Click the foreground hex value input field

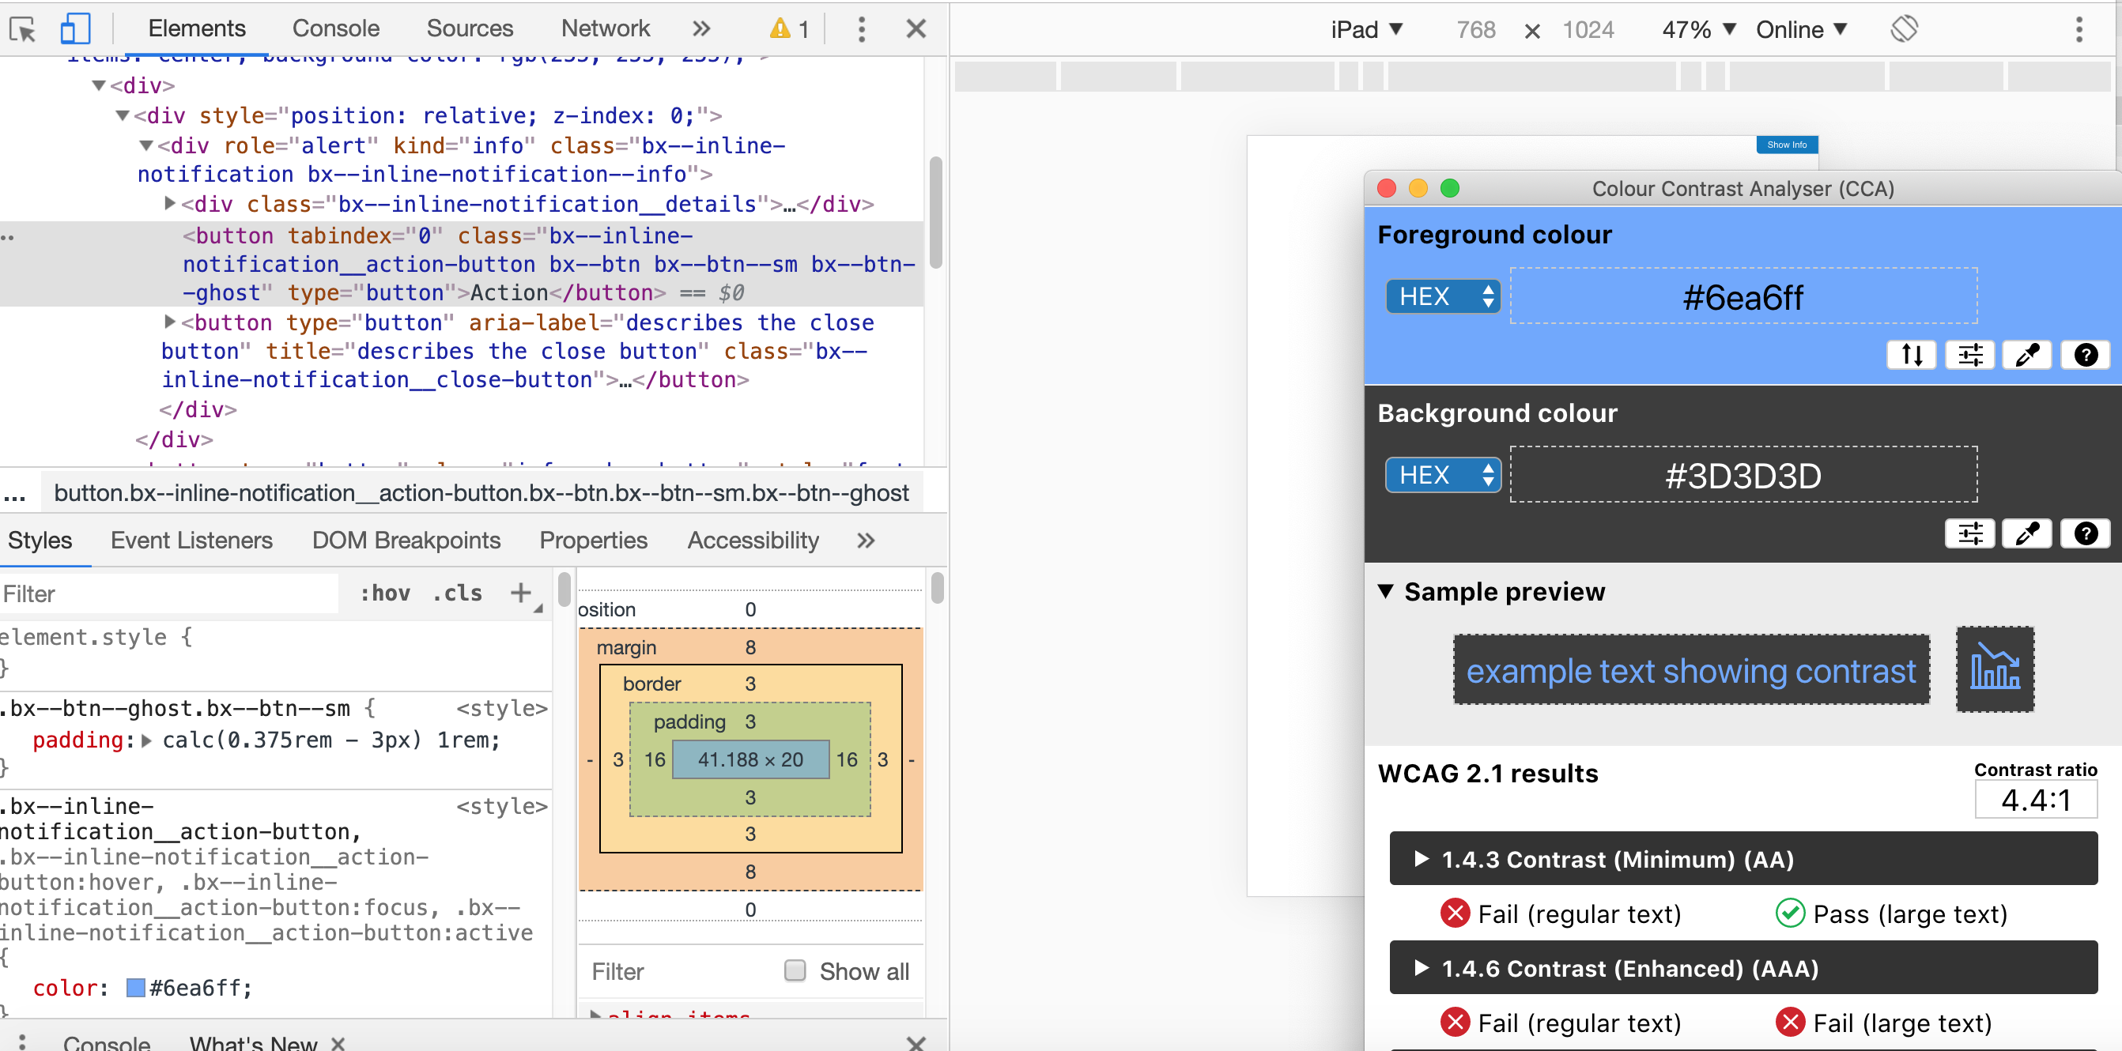coord(1743,296)
